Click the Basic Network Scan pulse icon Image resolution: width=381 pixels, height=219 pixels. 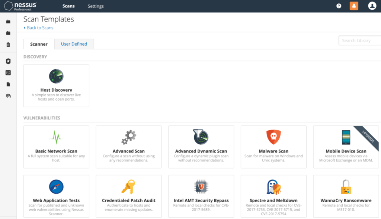(56, 137)
